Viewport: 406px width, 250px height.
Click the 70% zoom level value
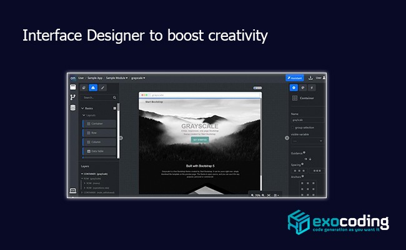click(257, 196)
